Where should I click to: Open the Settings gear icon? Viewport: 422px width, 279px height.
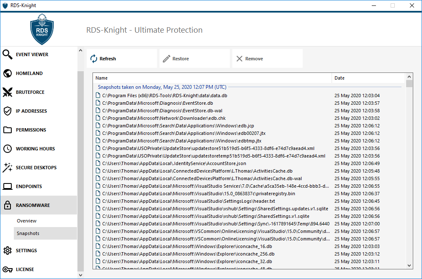[x=7, y=251]
